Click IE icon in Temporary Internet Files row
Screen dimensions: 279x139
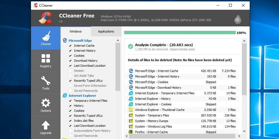tap(131, 93)
